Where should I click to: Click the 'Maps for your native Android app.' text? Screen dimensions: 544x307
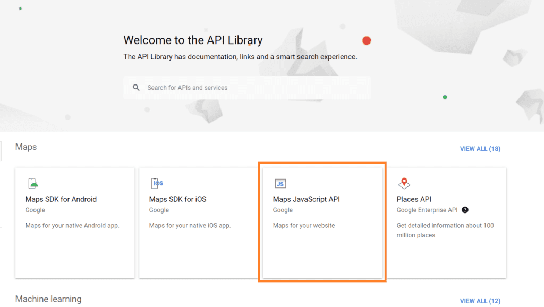[x=72, y=226]
